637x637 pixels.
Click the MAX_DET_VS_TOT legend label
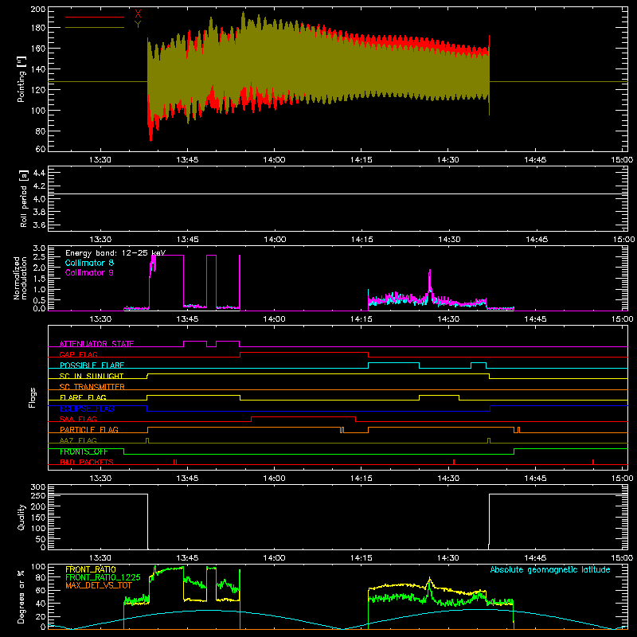click(99, 585)
